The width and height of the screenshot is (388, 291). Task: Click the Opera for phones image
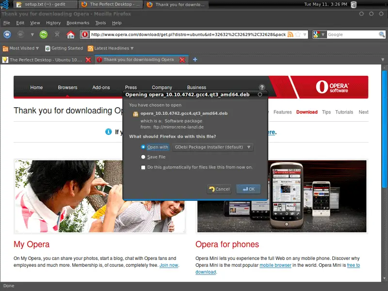[x=282, y=196]
